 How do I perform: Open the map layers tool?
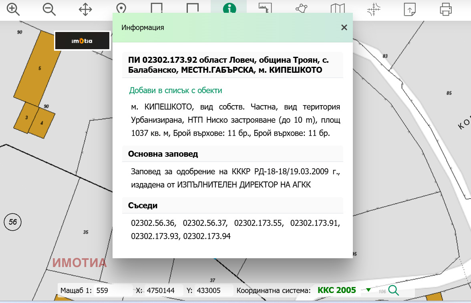tap(338, 9)
